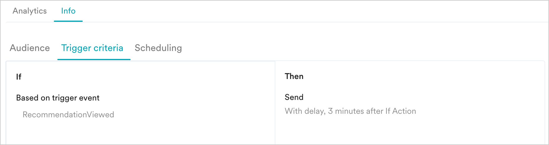
Task: Click the "With delay" phrase
Action: pos(305,111)
